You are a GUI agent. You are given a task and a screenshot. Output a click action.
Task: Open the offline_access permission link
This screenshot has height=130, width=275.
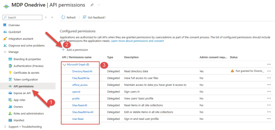[80, 85]
